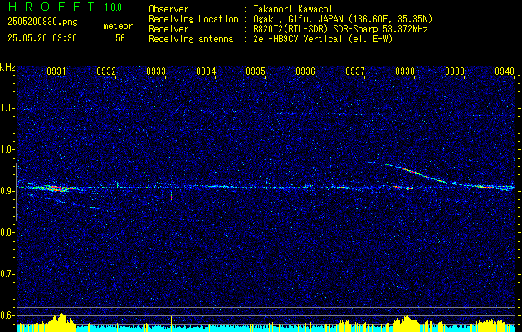Click the Receiving Location label
The height and width of the screenshot is (332, 522).
point(193,19)
